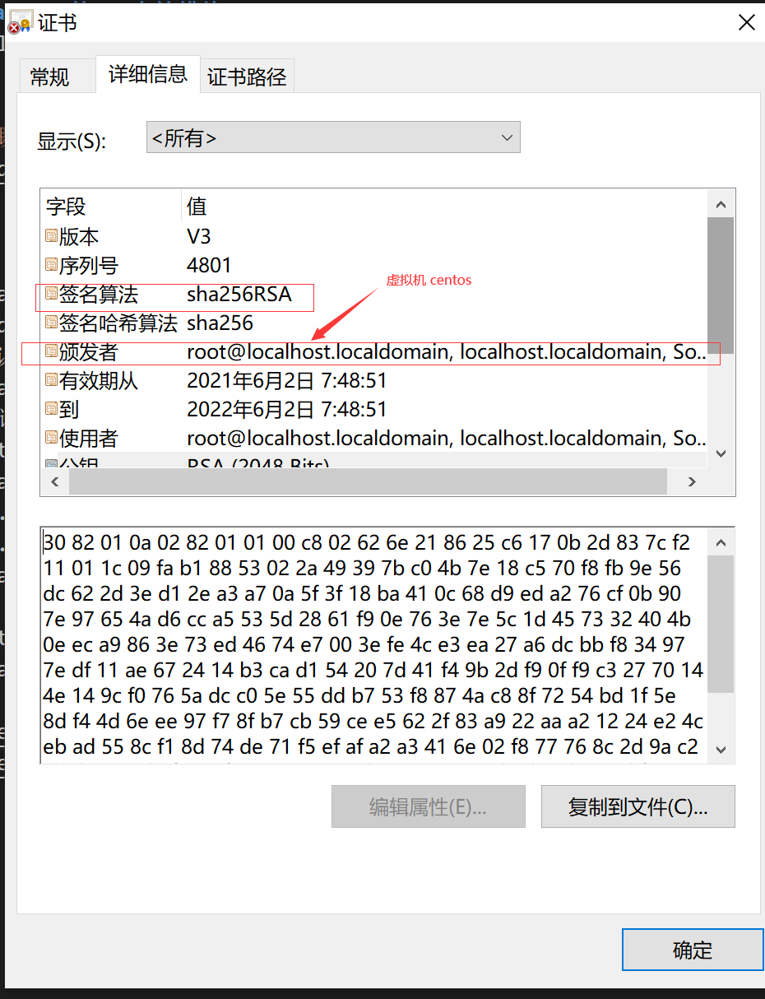Switch to the 常规 tab
Screen dimensions: 765x999
[49, 77]
